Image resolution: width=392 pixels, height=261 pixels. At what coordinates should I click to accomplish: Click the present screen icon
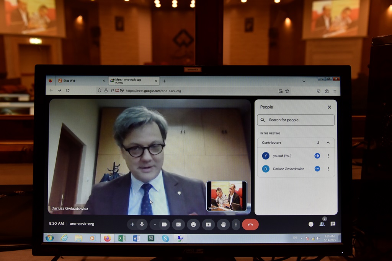coord(208,224)
